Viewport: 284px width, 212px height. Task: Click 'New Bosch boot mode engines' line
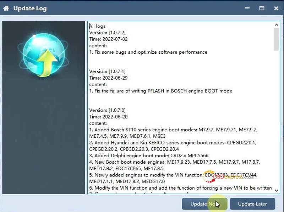click(x=175, y=162)
